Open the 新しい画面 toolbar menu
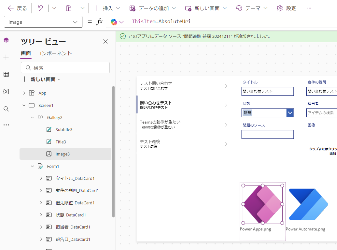337x250 pixels. click(206, 8)
